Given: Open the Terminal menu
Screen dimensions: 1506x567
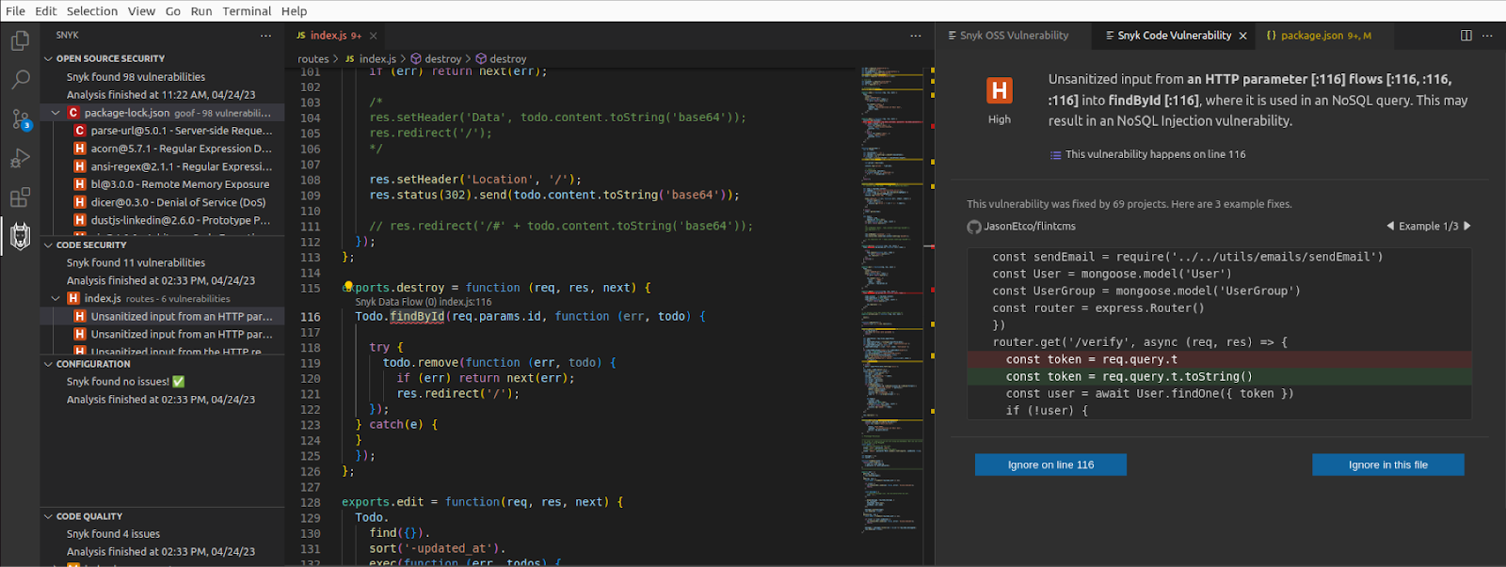Looking at the screenshot, I should 247,11.
